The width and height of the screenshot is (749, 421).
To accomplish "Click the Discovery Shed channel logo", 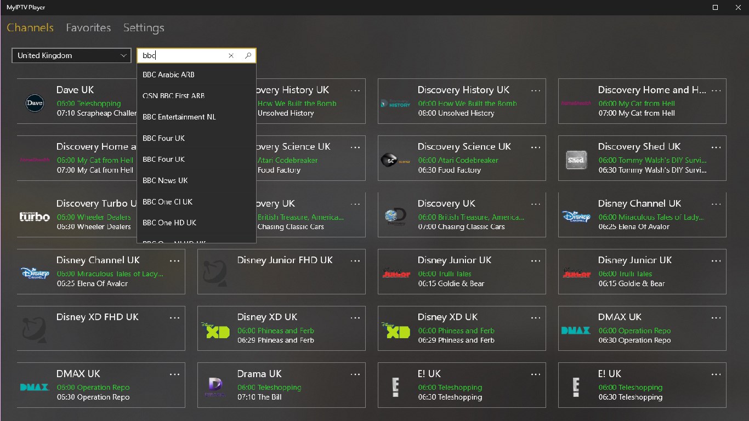I will pyautogui.click(x=576, y=160).
